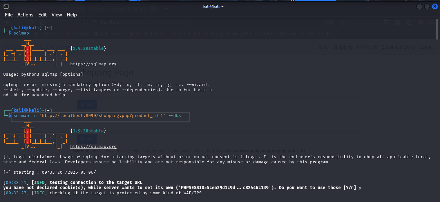This screenshot has height=202, width=440.
Task: Close the kali@kali terminal window
Action: point(435,6)
